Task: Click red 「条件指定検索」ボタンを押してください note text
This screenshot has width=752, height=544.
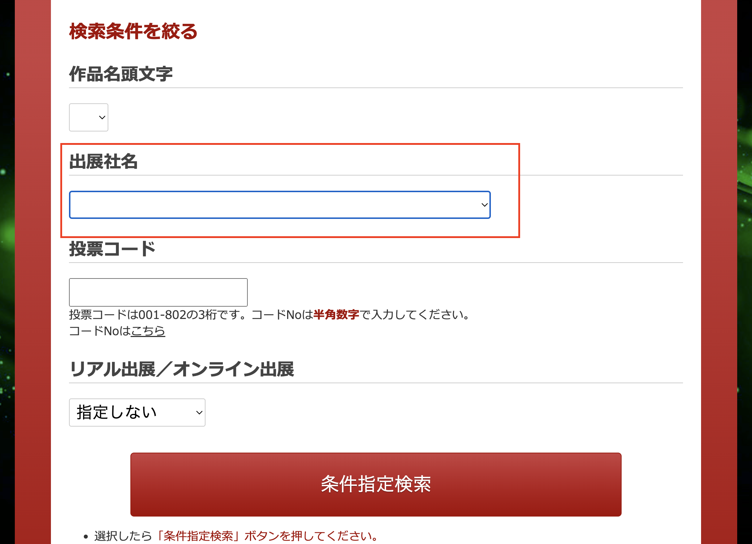Action: click(267, 536)
